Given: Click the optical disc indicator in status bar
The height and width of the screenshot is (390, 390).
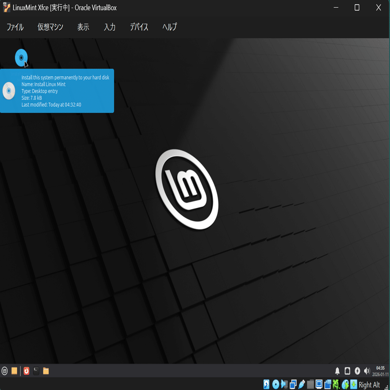Looking at the screenshot, I should pyautogui.click(x=275, y=384).
